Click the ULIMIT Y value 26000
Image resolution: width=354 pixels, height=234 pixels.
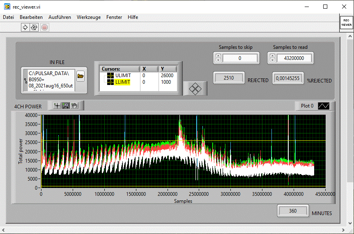167,76
